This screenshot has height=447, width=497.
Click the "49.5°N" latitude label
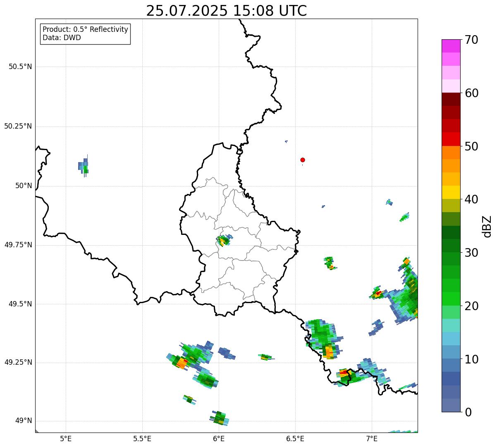pyautogui.click(x=20, y=304)
